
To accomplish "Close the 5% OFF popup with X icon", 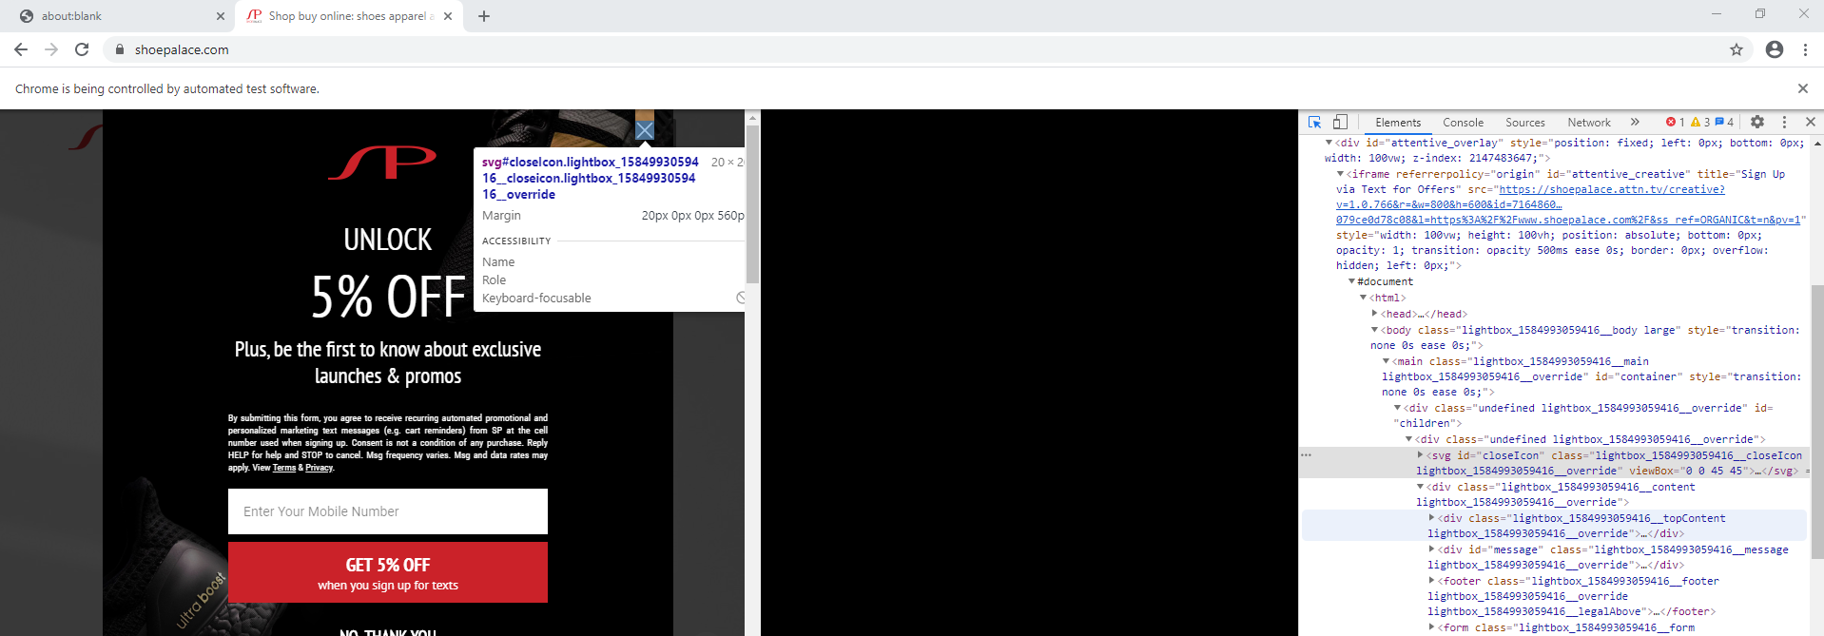I will pyautogui.click(x=645, y=130).
